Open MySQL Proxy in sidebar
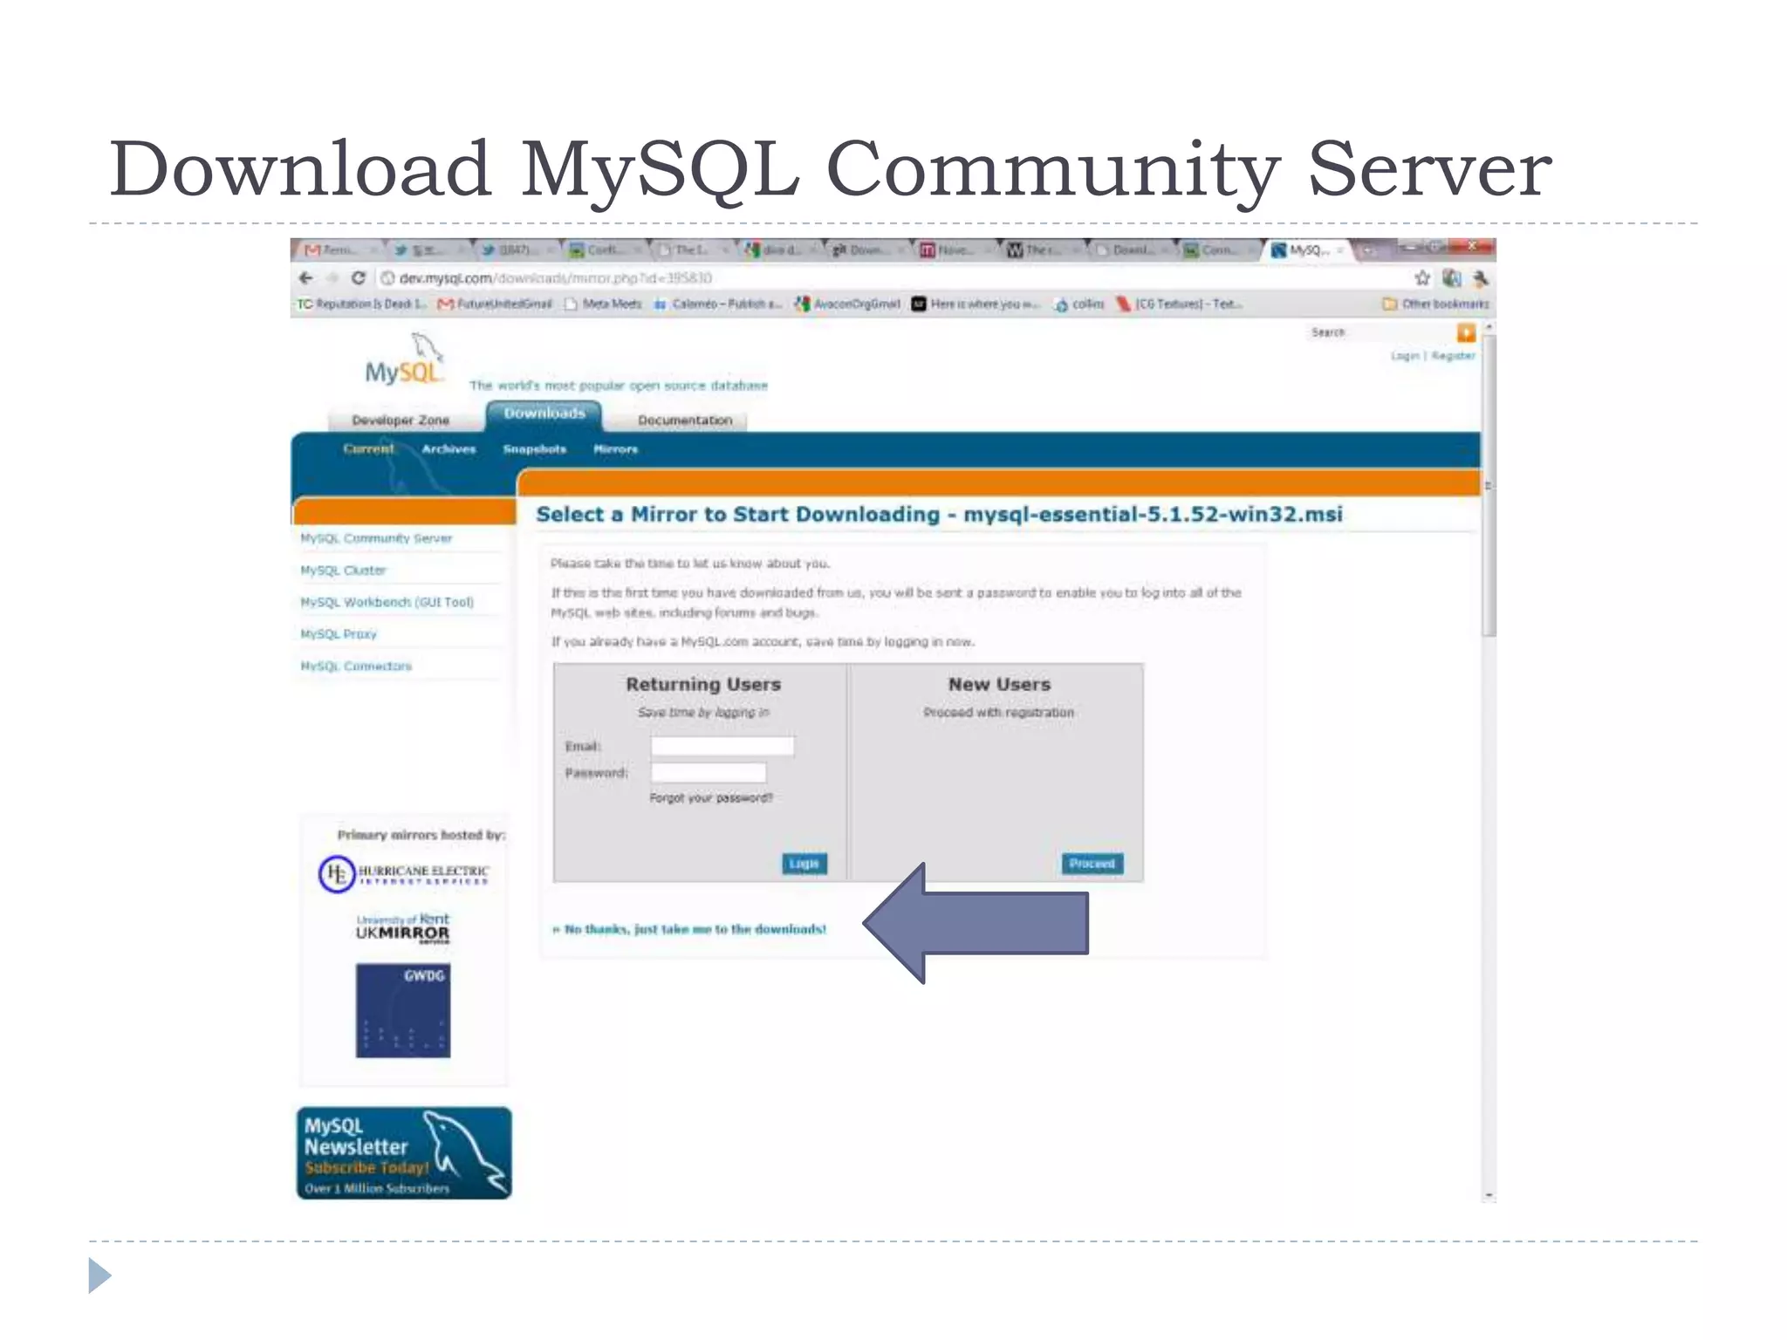1787x1340 pixels. tap(339, 633)
